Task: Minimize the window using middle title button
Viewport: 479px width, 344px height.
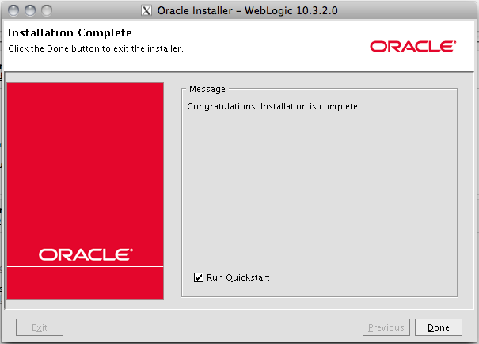Action: tap(30, 10)
